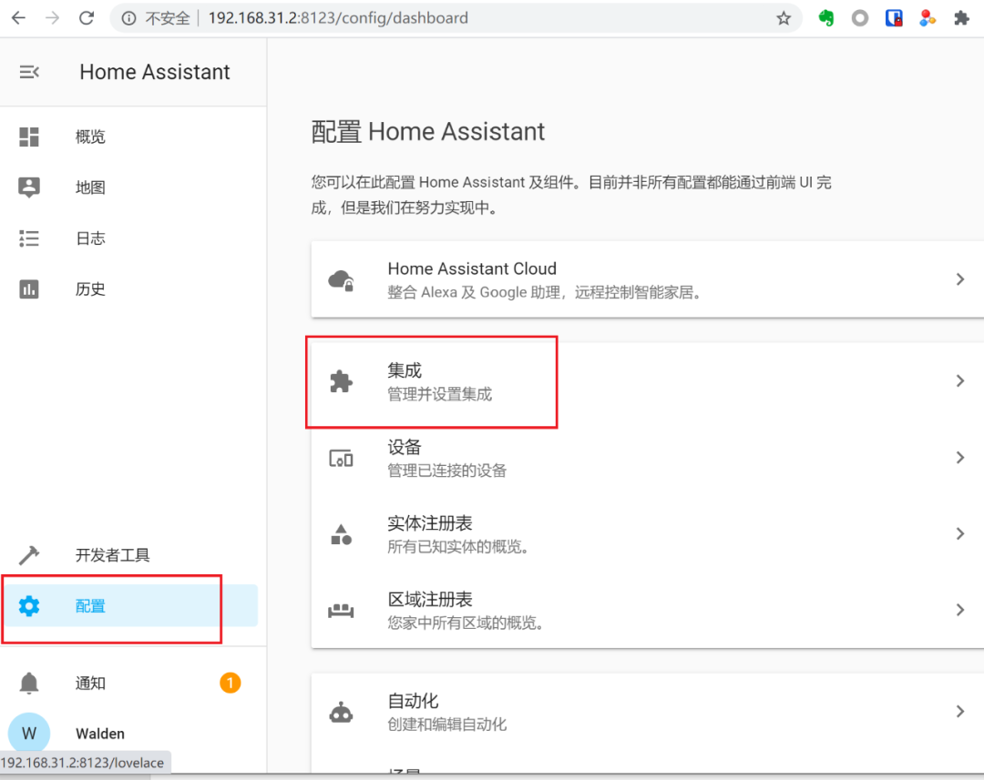
Task: Open the Walden profile entry
Action: point(133,733)
